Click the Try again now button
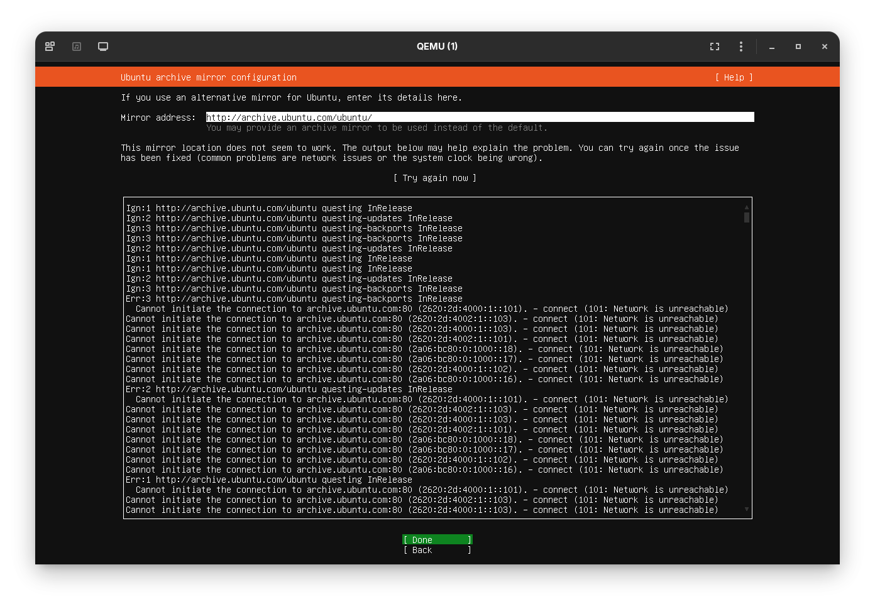 coord(436,178)
